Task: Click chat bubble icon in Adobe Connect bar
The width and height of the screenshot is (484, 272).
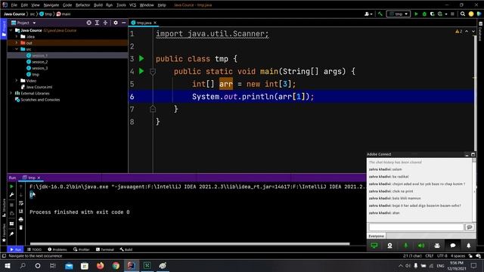Action: 453,246
